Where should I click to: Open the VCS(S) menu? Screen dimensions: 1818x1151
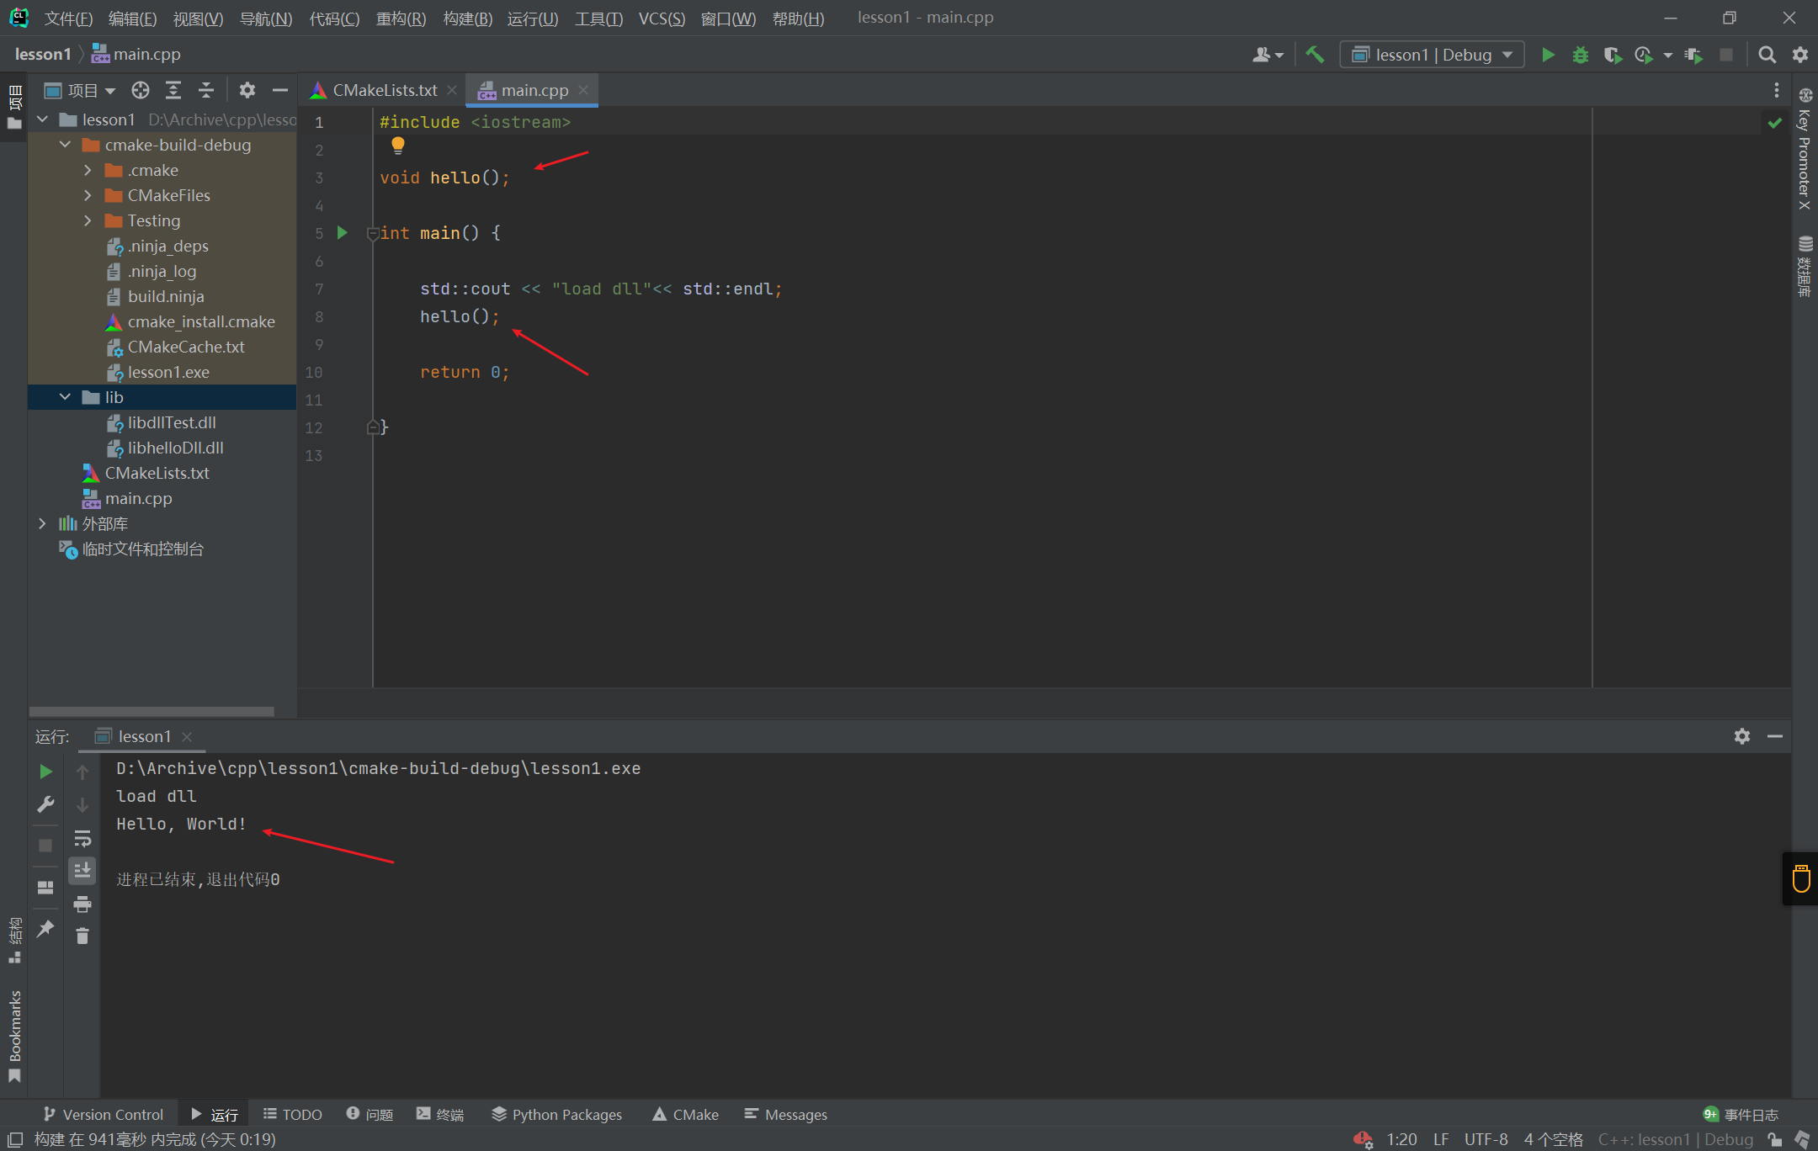coord(662,19)
